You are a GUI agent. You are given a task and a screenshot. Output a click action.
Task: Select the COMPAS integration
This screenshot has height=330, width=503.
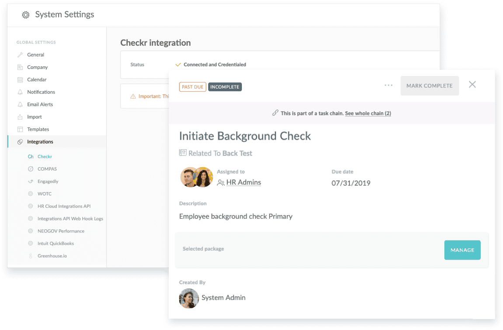click(x=47, y=169)
